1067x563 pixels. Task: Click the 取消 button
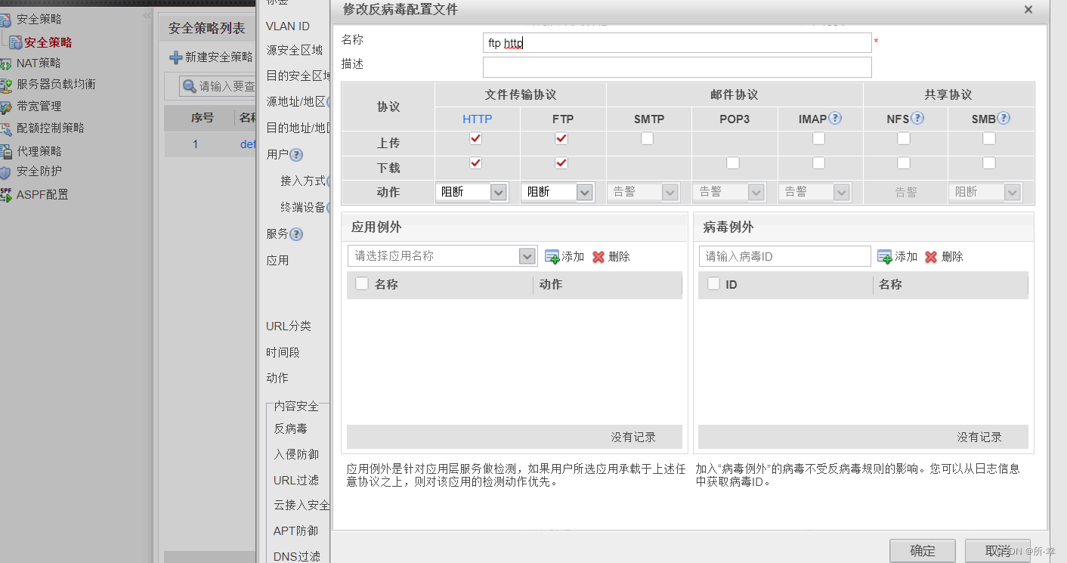coord(997,551)
